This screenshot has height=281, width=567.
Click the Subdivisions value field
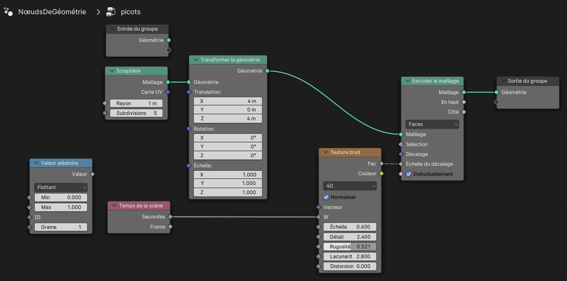tap(136, 113)
